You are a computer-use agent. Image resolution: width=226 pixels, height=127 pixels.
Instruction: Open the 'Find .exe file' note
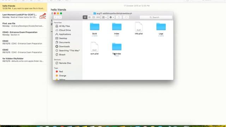[x=24, y=25]
